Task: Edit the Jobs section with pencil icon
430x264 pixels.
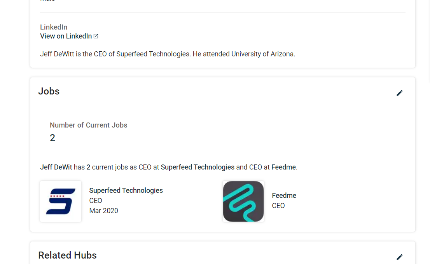Action: 399,93
